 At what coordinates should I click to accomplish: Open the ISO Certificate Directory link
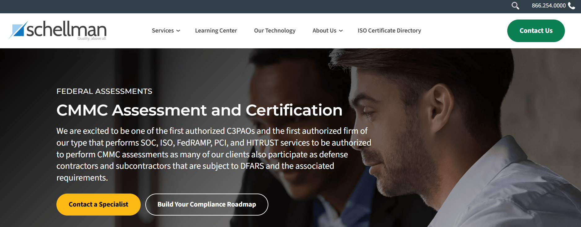click(389, 31)
